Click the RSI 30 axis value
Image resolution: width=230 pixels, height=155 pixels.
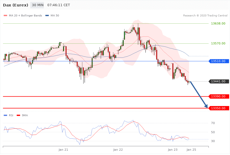(x=213, y=141)
